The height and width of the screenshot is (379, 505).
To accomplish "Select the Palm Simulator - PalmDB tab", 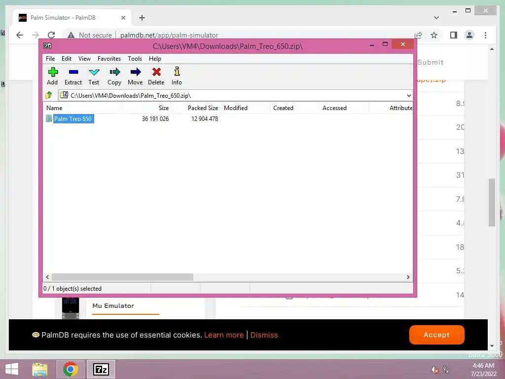I will coord(72,18).
